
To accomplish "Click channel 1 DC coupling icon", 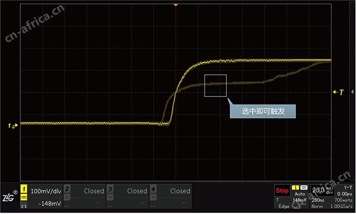I will tap(24, 197).
